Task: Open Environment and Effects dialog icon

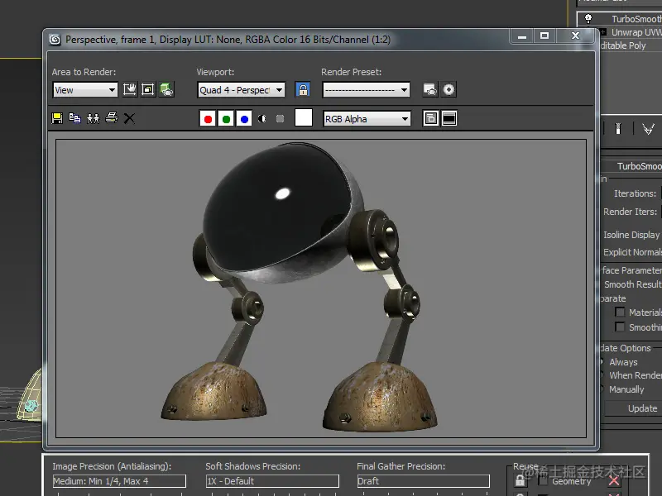Action: tap(449, 89)
